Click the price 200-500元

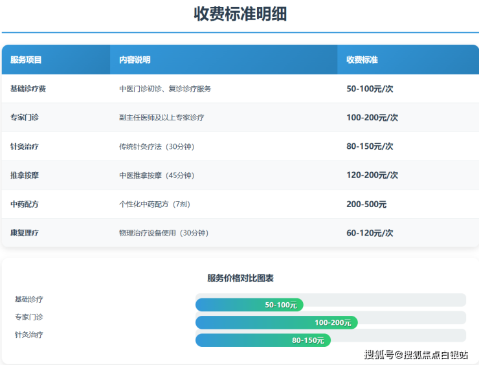click(366, 204)
